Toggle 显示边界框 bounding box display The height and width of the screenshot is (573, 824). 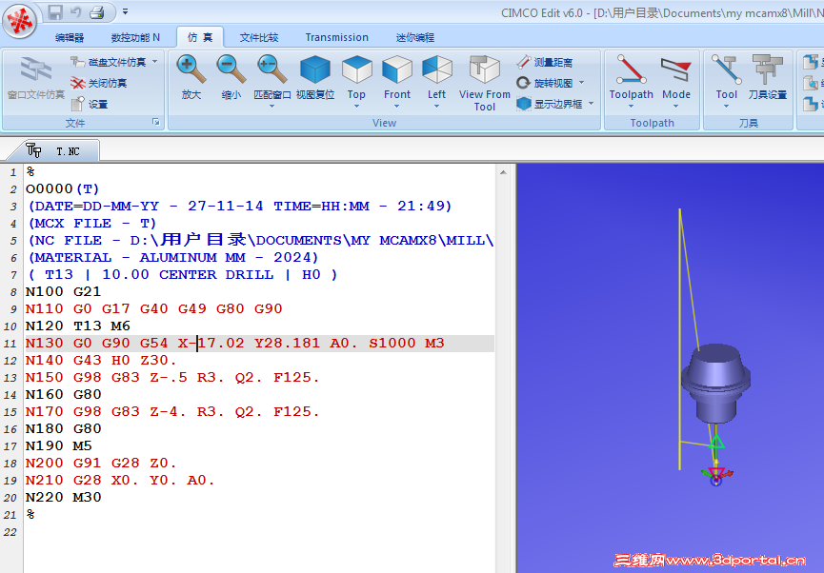point(550,104)
